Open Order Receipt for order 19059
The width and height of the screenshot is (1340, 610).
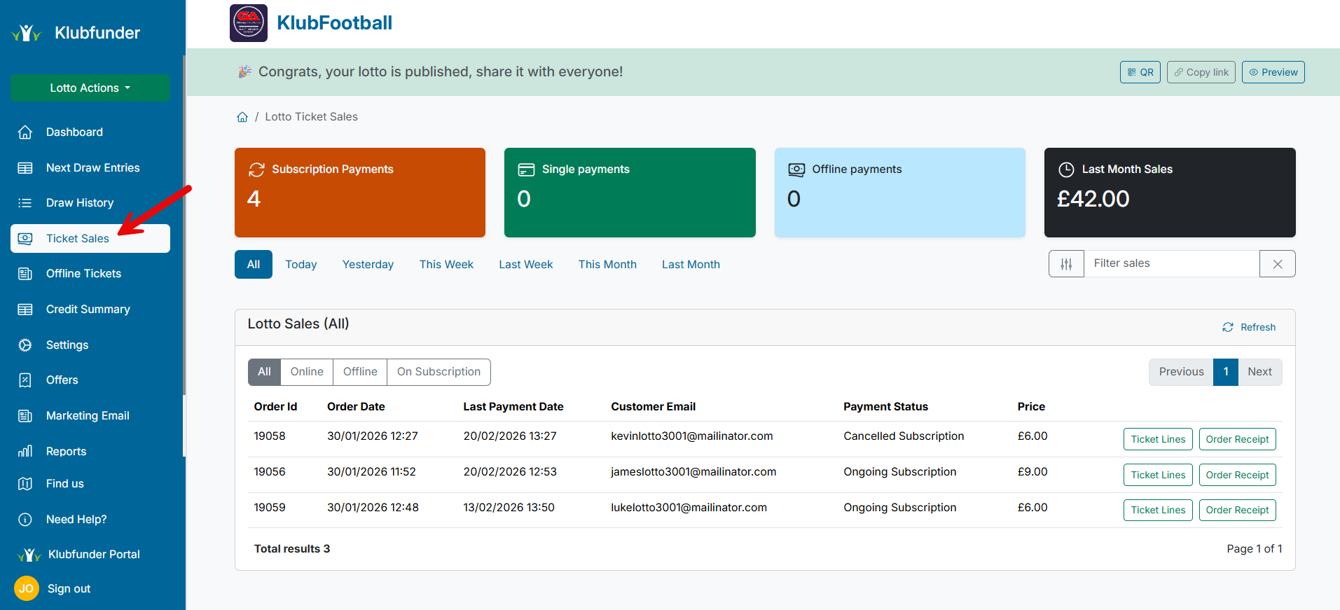pyautogui.click(x=1237, y=510)
